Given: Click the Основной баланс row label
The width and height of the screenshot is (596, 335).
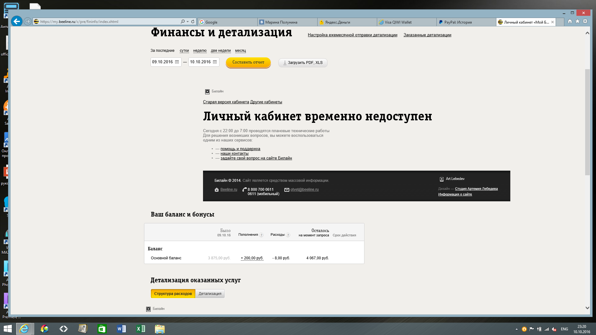Looking at the screenshot, I should click(166, 258).
